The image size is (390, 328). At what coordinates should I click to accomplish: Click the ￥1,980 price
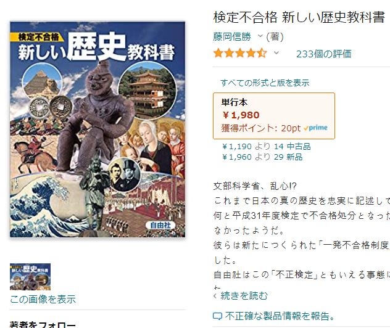pyautogui.click(x=241, y=115)
